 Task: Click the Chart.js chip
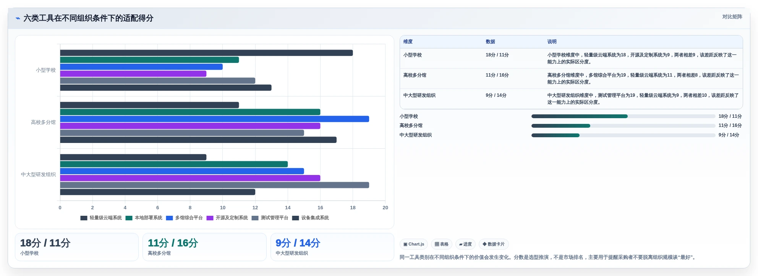coord(414,244)
